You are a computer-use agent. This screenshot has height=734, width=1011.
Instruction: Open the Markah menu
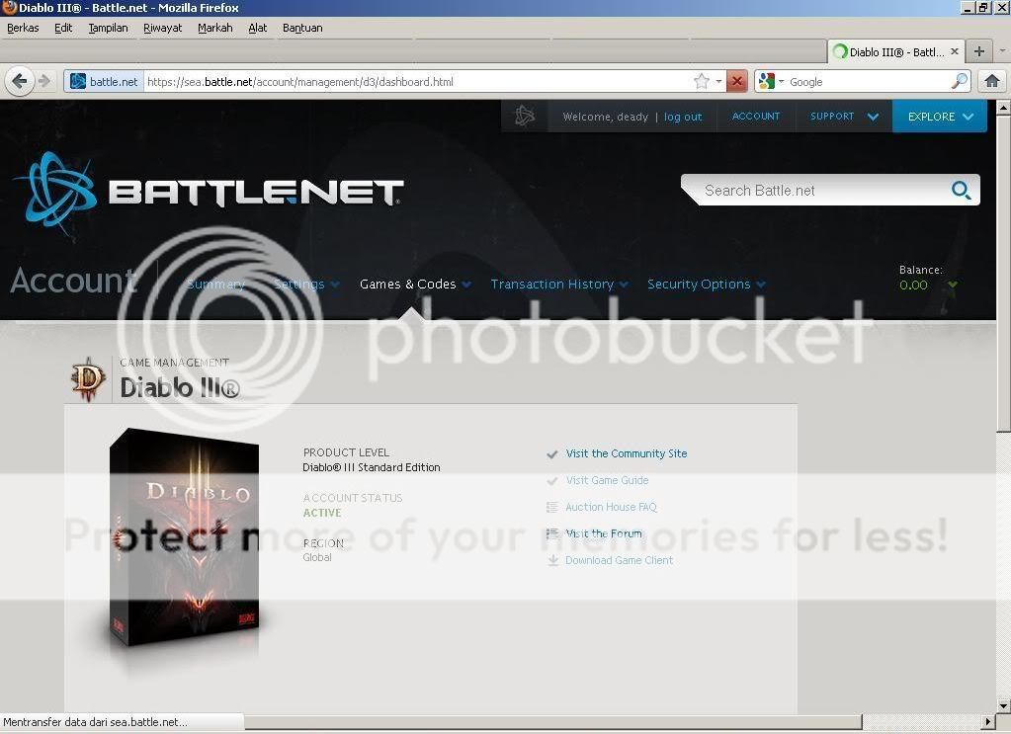coord(214,28)
